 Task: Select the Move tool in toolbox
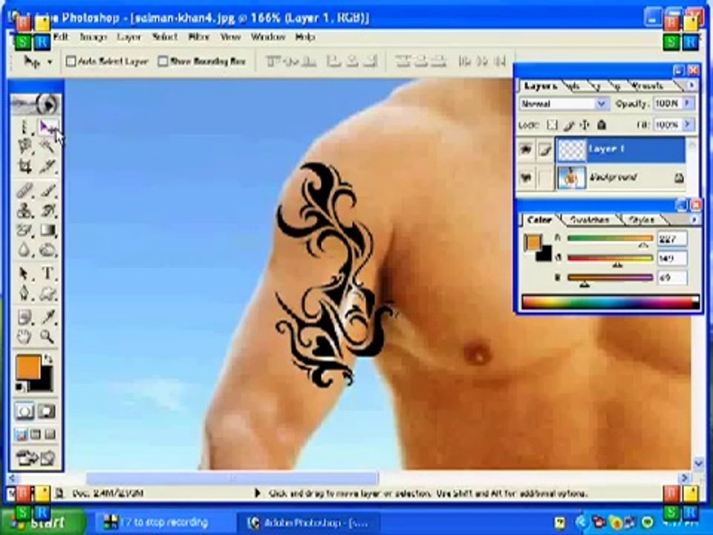pyautogui.click(x=48, y=127)
